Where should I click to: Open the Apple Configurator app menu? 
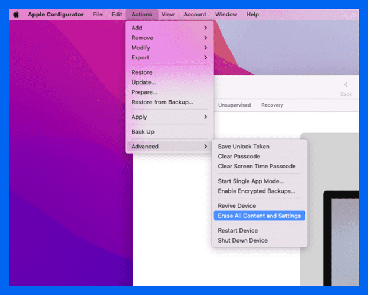click(x=55, y=15)
